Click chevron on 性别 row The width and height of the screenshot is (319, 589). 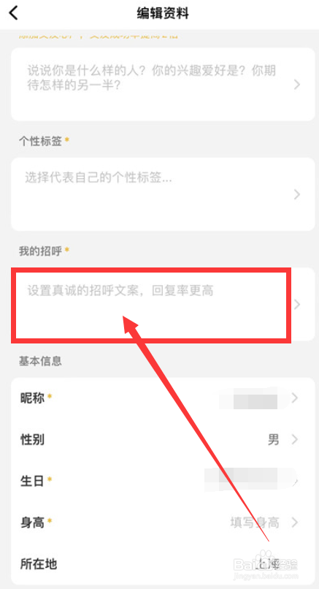[295, 439]
